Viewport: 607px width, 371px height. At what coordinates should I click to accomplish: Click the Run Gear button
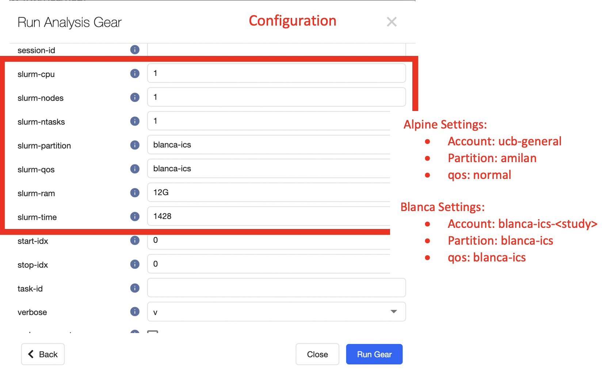coord(374,354)
